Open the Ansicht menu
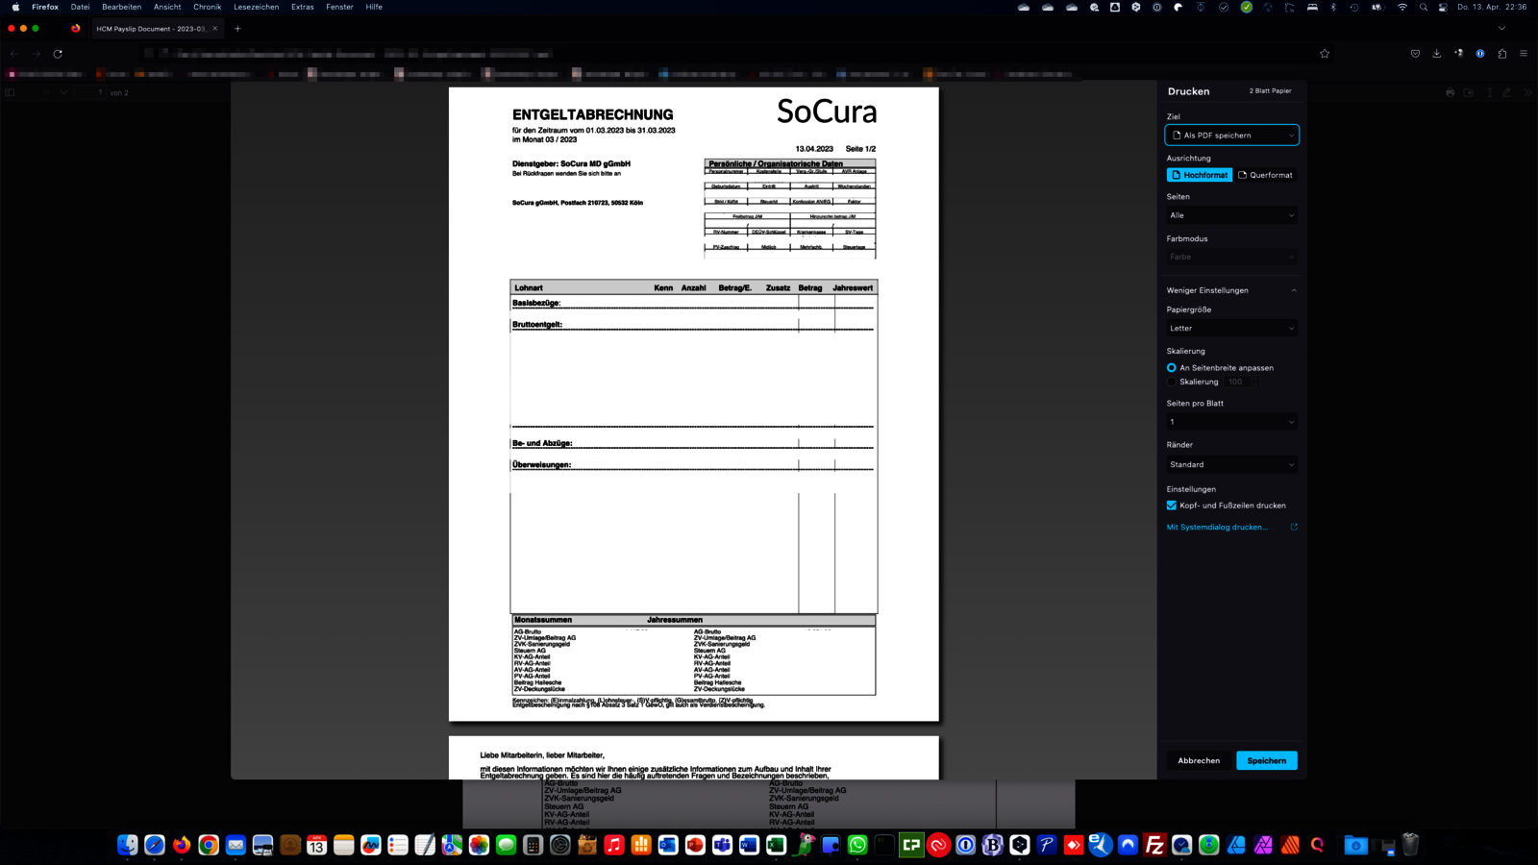 (167, 7)
